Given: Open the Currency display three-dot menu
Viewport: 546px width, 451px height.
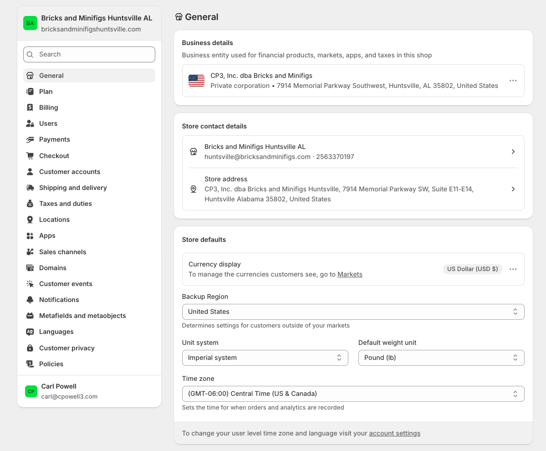Looking at the screenshot, I should [513, 269].
